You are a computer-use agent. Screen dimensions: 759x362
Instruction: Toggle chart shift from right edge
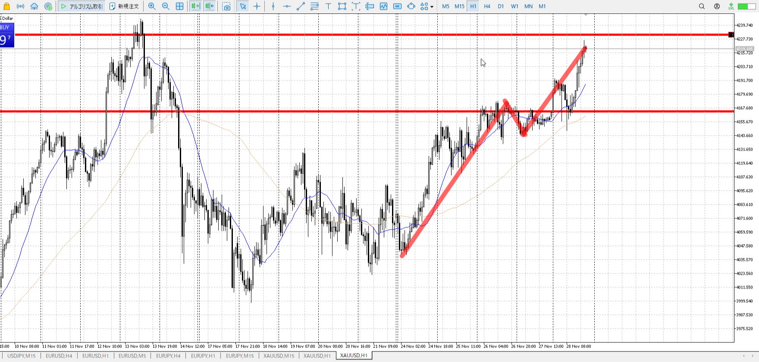tap(210, 6)
